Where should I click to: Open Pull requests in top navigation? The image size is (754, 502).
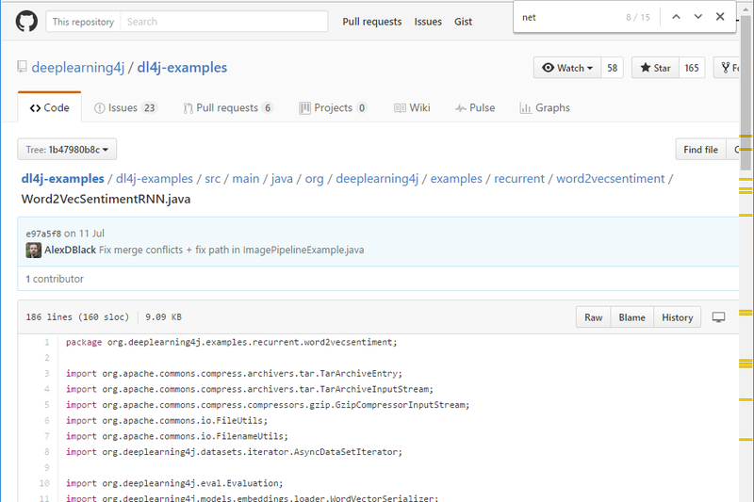point(371,22)
